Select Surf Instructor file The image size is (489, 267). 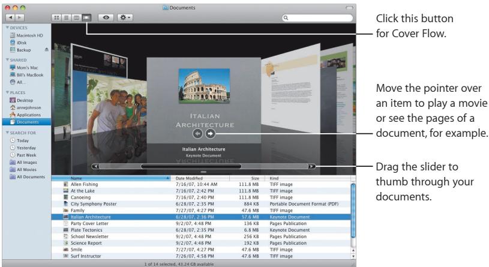click(x=201, y=256)
